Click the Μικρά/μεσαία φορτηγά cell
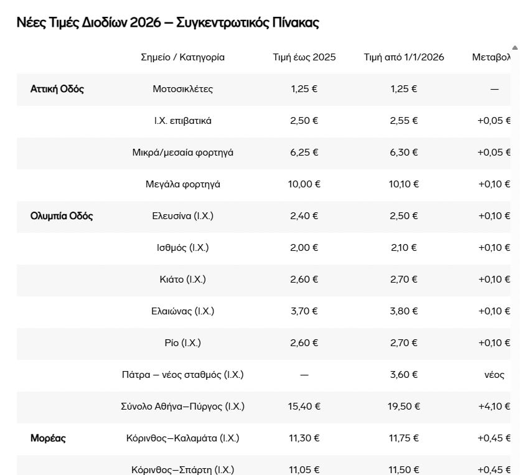Screen dimensions: 529x475 click(x=182, y=153)
